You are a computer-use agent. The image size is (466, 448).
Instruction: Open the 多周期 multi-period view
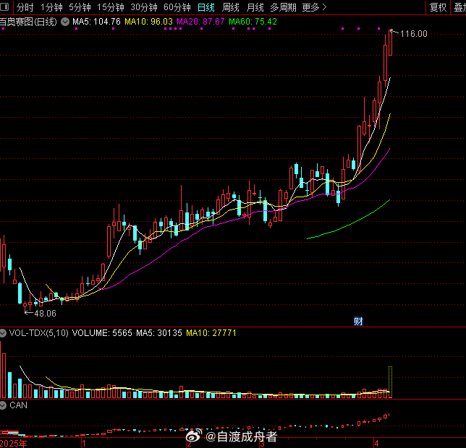(x=283, y=7)
